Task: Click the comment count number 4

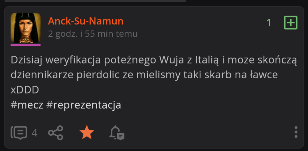Action: pyautogui.click(x=35, y=133)
